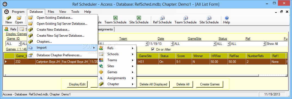Image resolution: width=292 pixels, height=99 pixels.
Task: Click the email Team Schedule icon
Action: click(x=185, y=18)
